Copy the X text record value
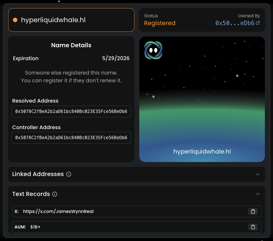Viewport: 273px width, 241px height. coord(253,211)
